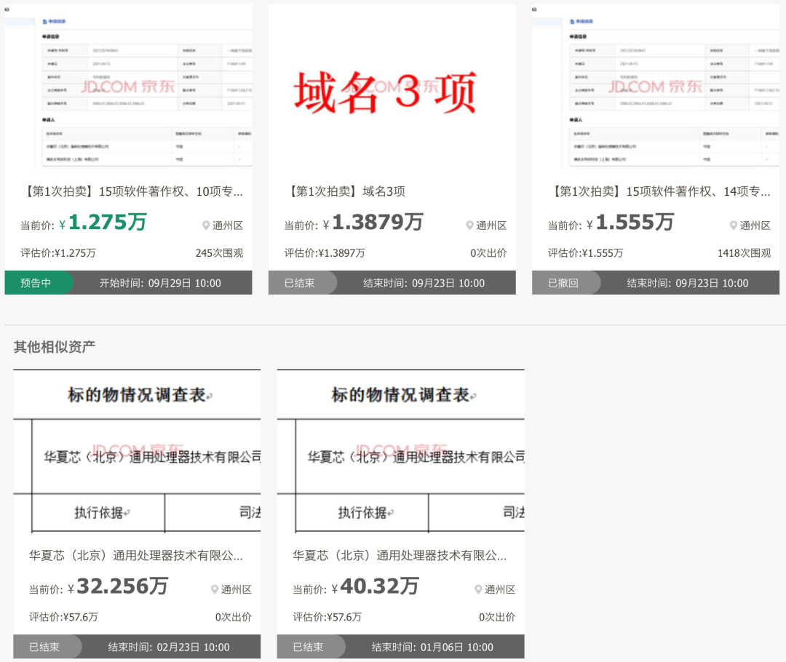Viewport: 786px width, 662px height.
Task: Open the 【第1次拍卖】域名3项 title link
Action: [346, 191]
